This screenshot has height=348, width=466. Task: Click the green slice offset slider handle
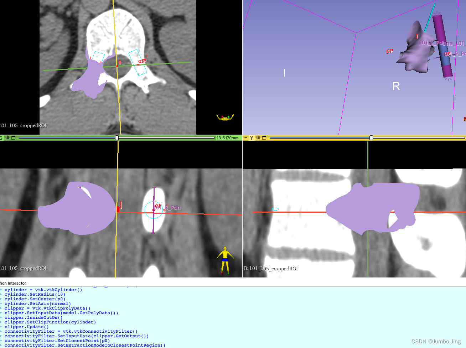pyautogui.click(x=117, y=137)
